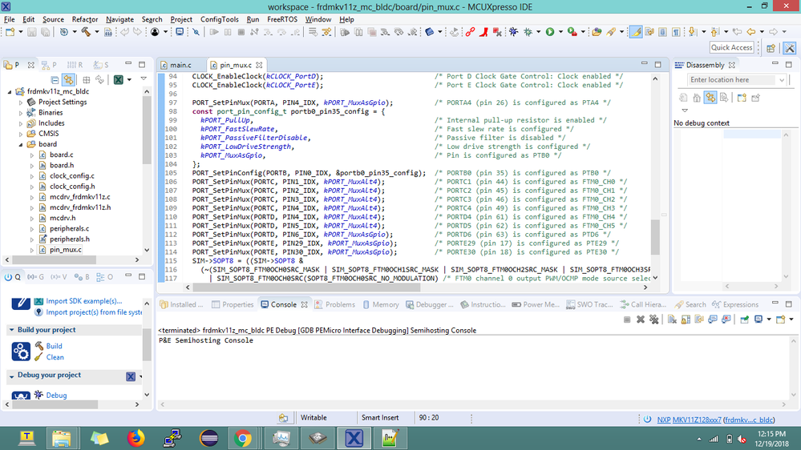Click the Import project(s) from file system link

(x=94, y=312)
